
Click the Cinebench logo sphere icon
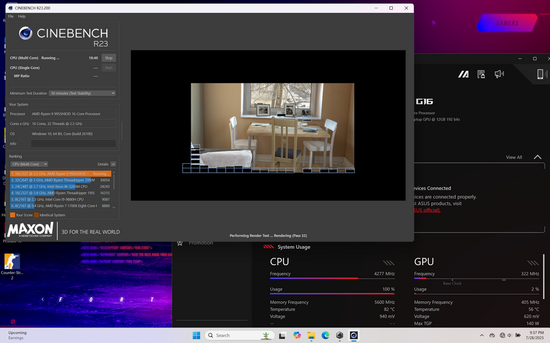pos(26,33)
